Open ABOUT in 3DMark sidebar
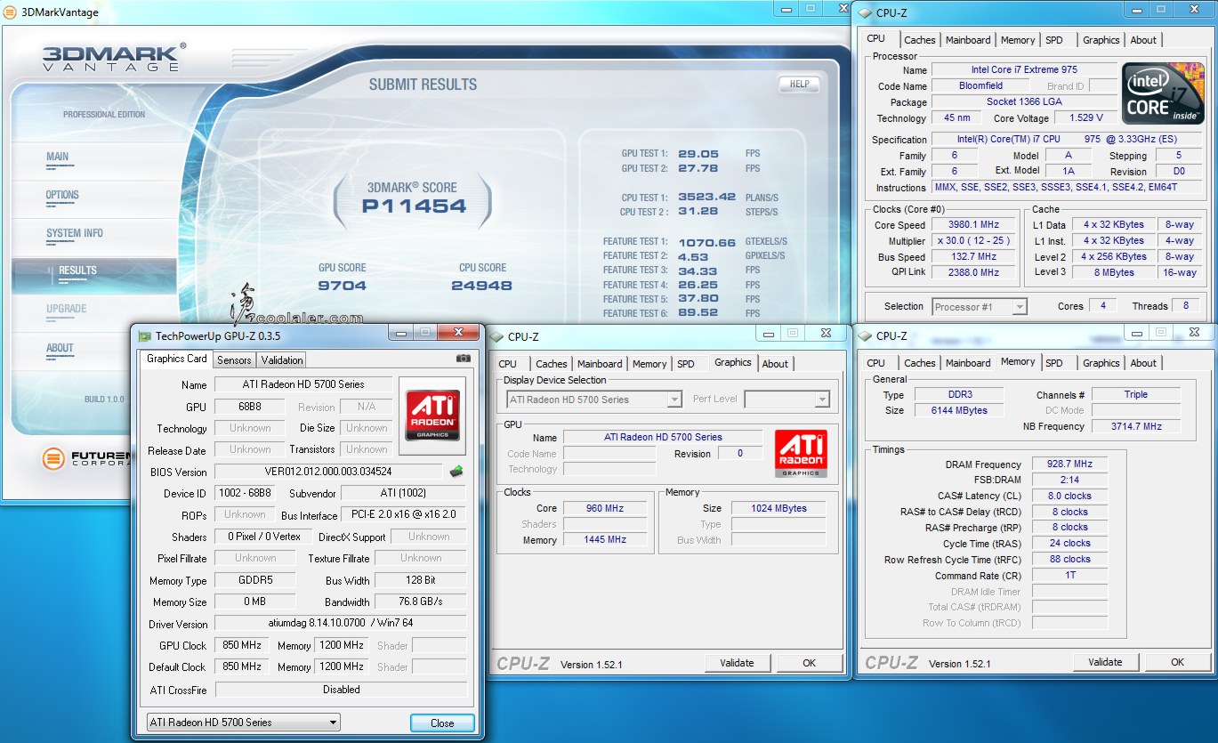This screenshot has height=743, width=1218. [x=60, y=349]
